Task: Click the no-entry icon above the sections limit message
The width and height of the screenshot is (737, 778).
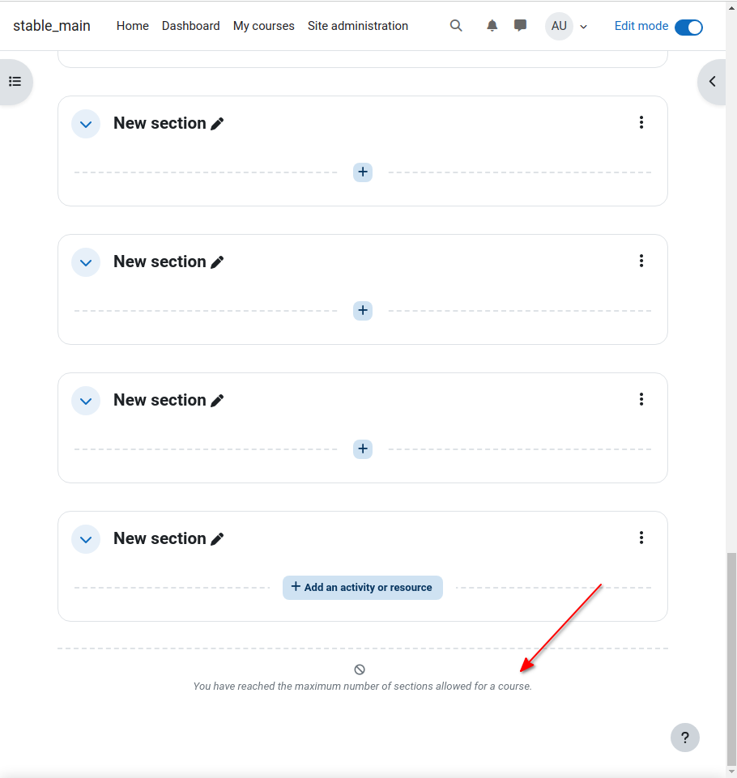Action: [x=360, y=670]
